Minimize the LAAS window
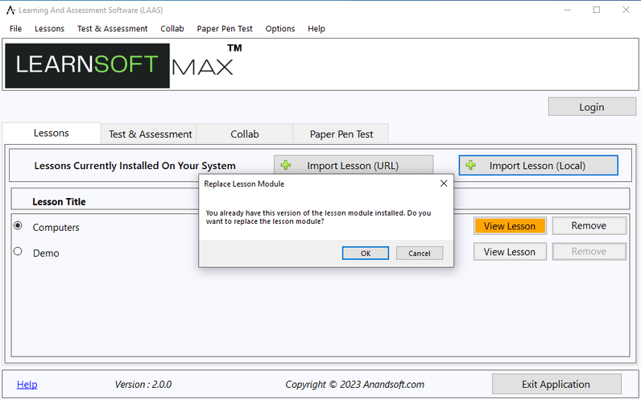This screenshot has height=400, width=641. pos(568,10)
